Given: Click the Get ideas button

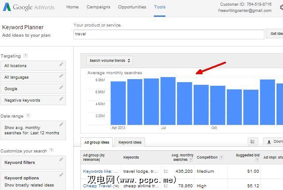Looking at the screenshot, I should (x=274, y=34).
